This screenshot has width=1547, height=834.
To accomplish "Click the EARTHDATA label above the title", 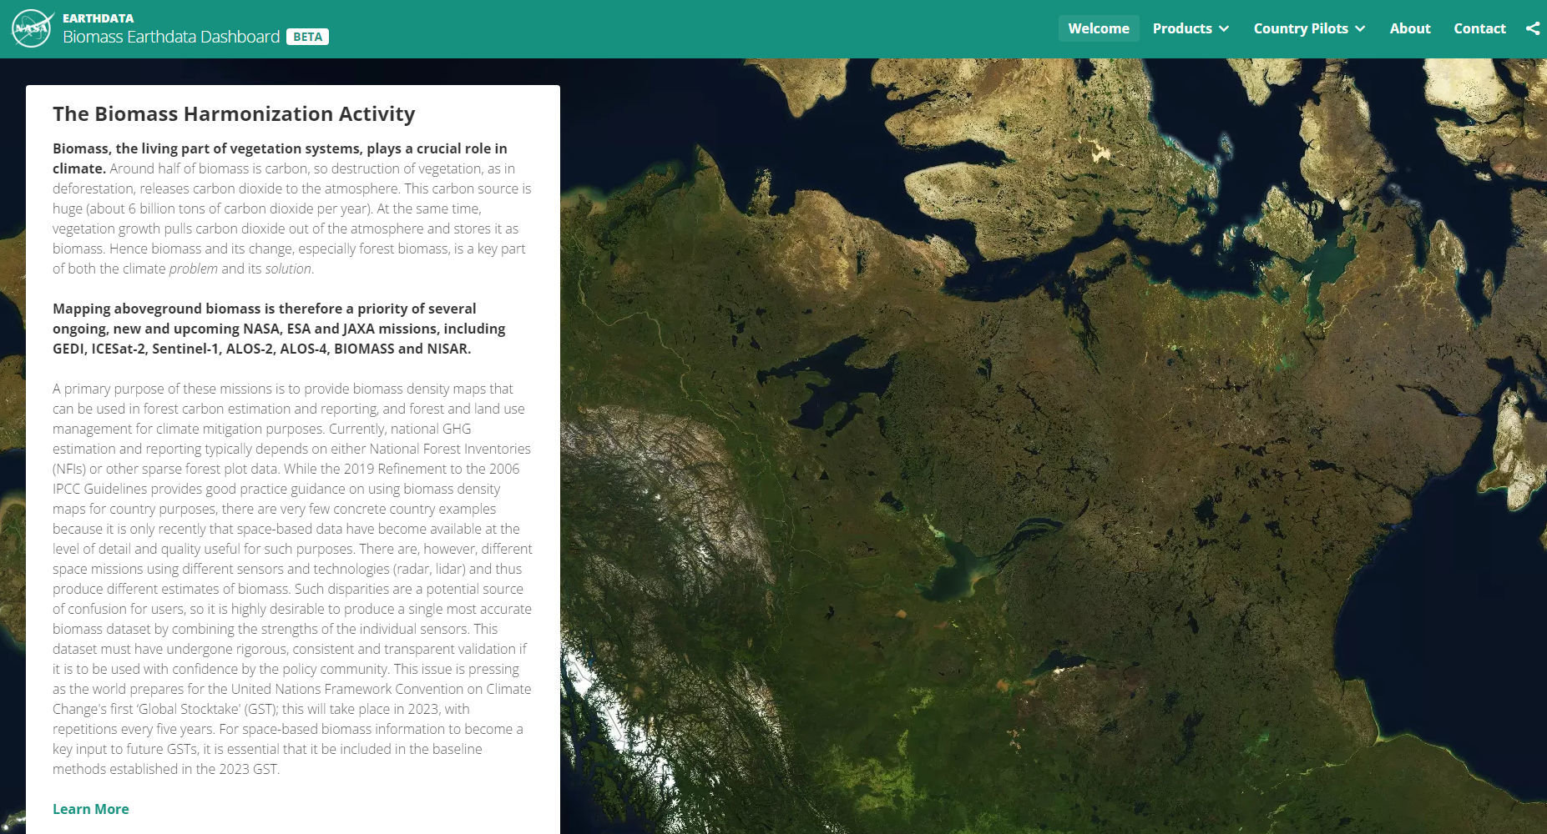I will click(x=98, y=18).
